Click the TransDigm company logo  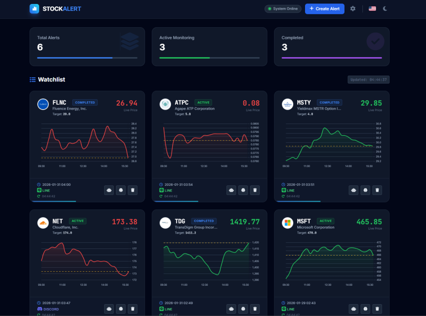click(165, 223)
